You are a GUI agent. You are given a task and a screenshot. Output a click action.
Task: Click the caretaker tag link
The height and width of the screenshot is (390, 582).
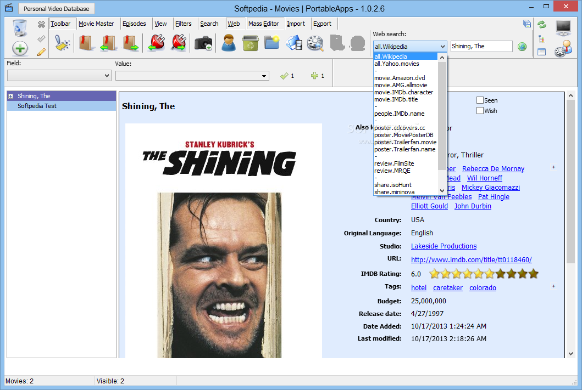tap(448, 288)
